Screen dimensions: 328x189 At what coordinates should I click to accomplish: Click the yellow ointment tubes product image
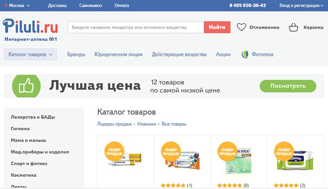pos(126,160)
